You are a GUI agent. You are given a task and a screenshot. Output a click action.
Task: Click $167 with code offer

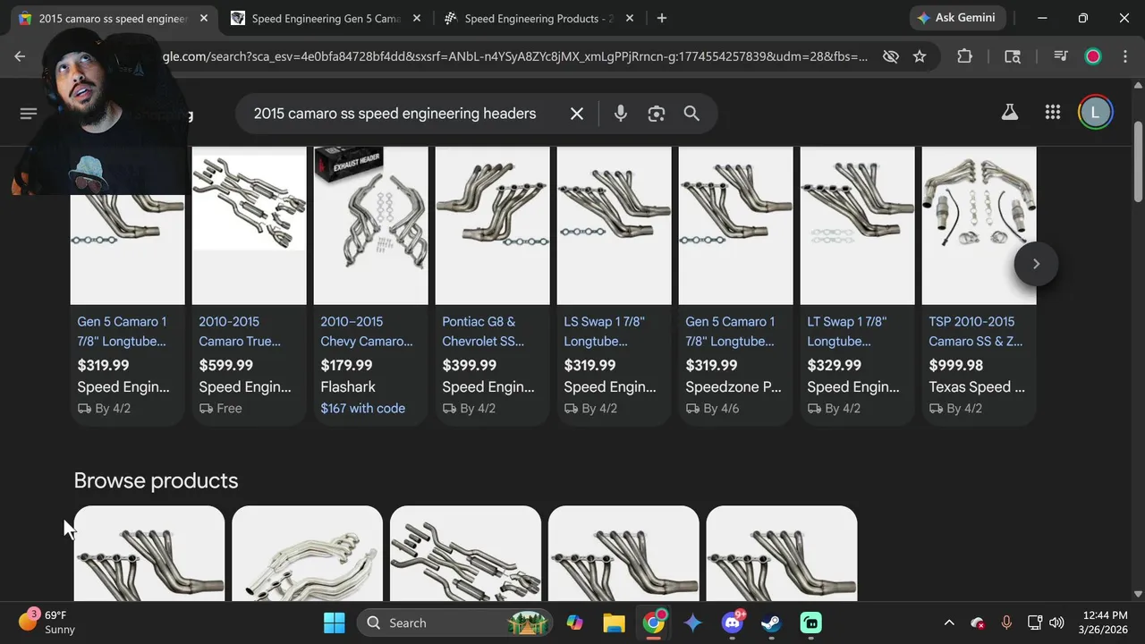pos(362,408)
